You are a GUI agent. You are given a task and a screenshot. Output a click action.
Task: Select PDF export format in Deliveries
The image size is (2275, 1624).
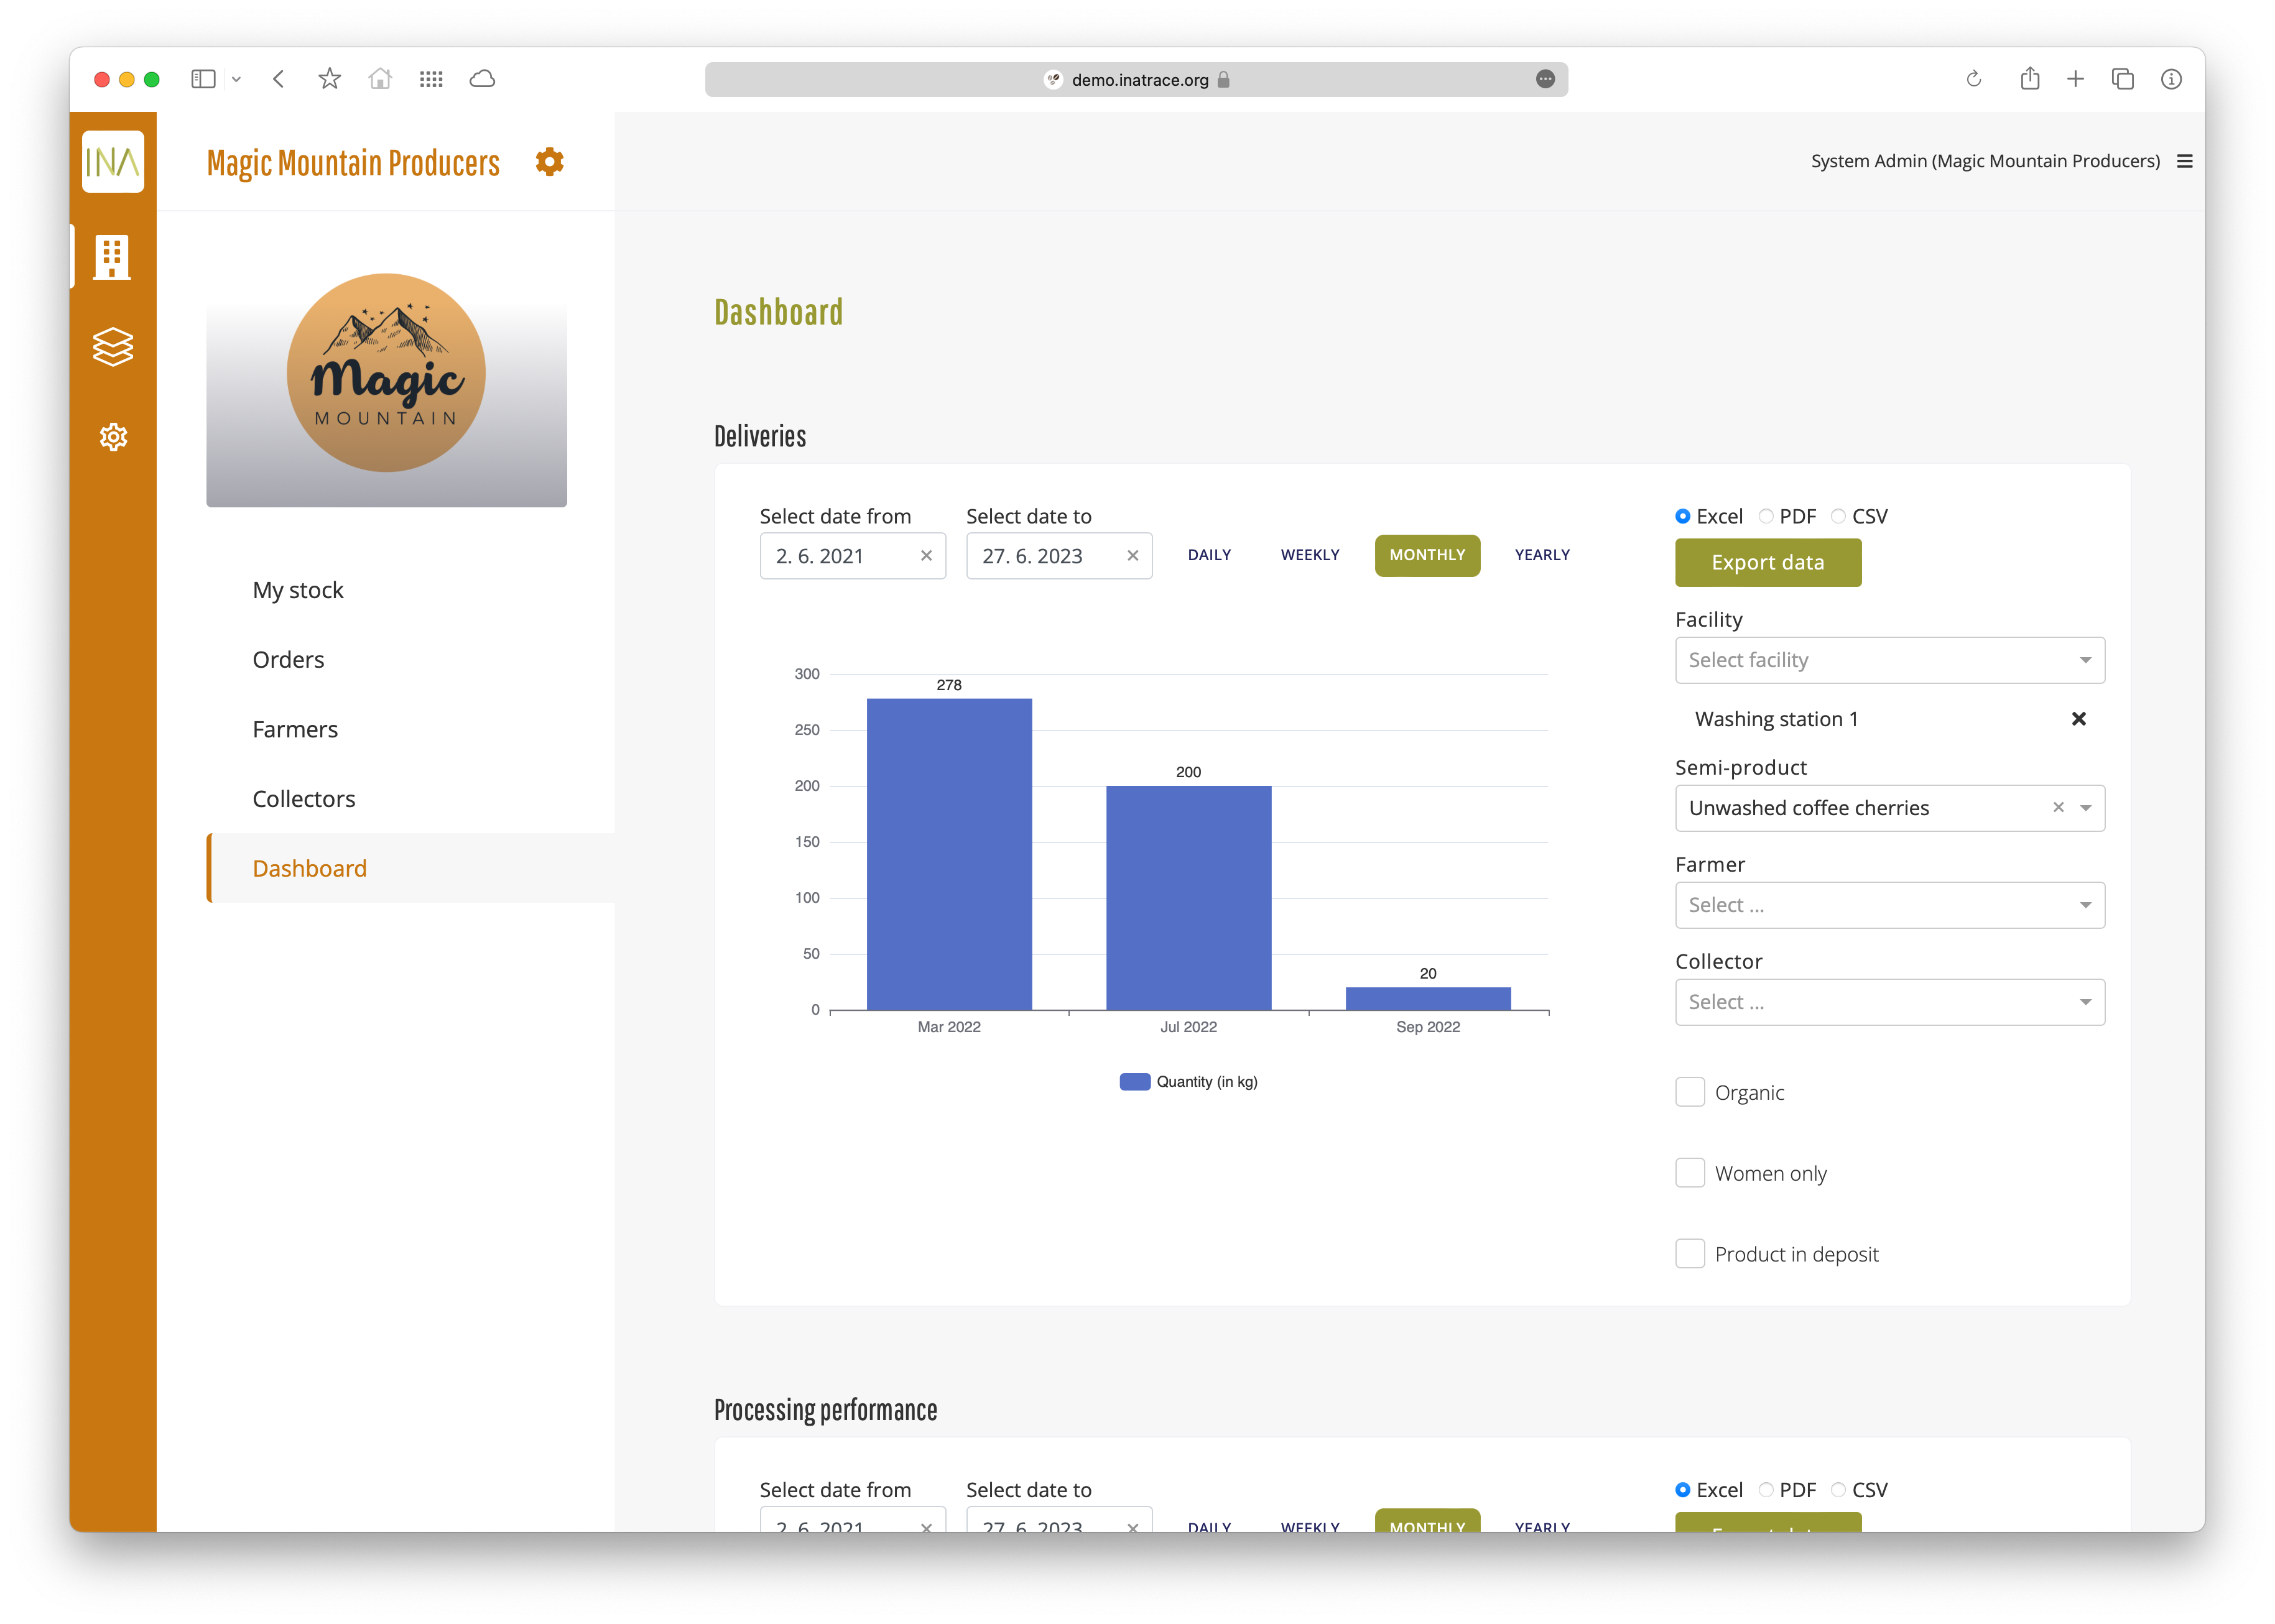[1766, 517]
